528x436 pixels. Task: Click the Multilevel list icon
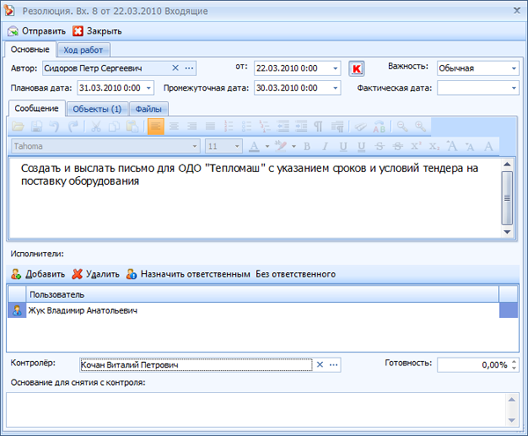265,126
